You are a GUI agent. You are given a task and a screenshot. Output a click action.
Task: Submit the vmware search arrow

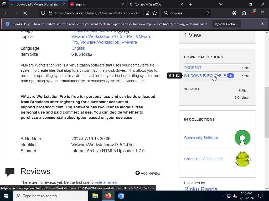coord(207,13)
